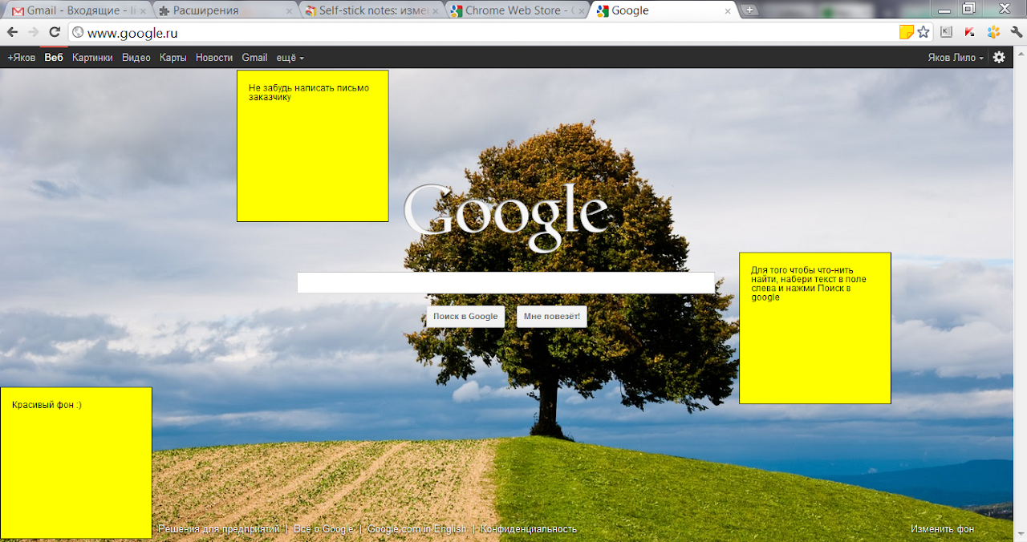Click the note 'Не забудь написать письмо заказчику'
This screenshot has width=1027, height=542.
(313, 146)
